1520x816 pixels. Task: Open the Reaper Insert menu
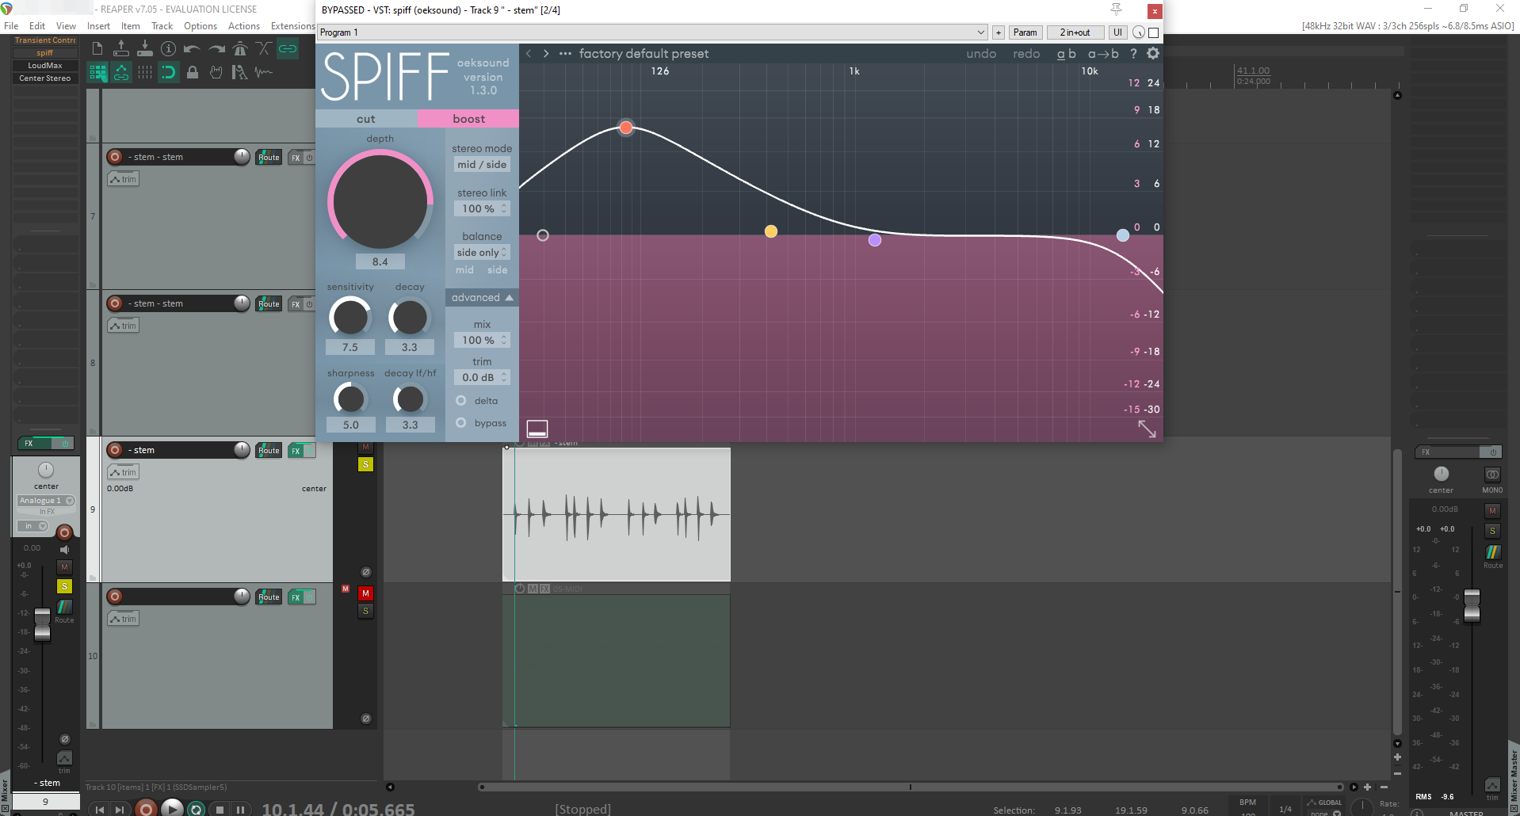[x=98, y=26]
